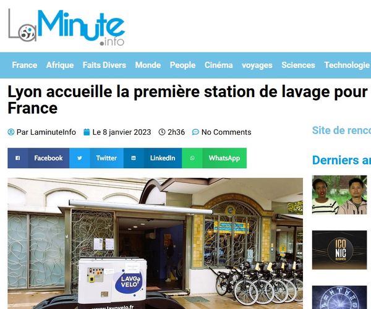Navigate to the voyages section
This screenshot has width=371, height=309.
point(257,65)
